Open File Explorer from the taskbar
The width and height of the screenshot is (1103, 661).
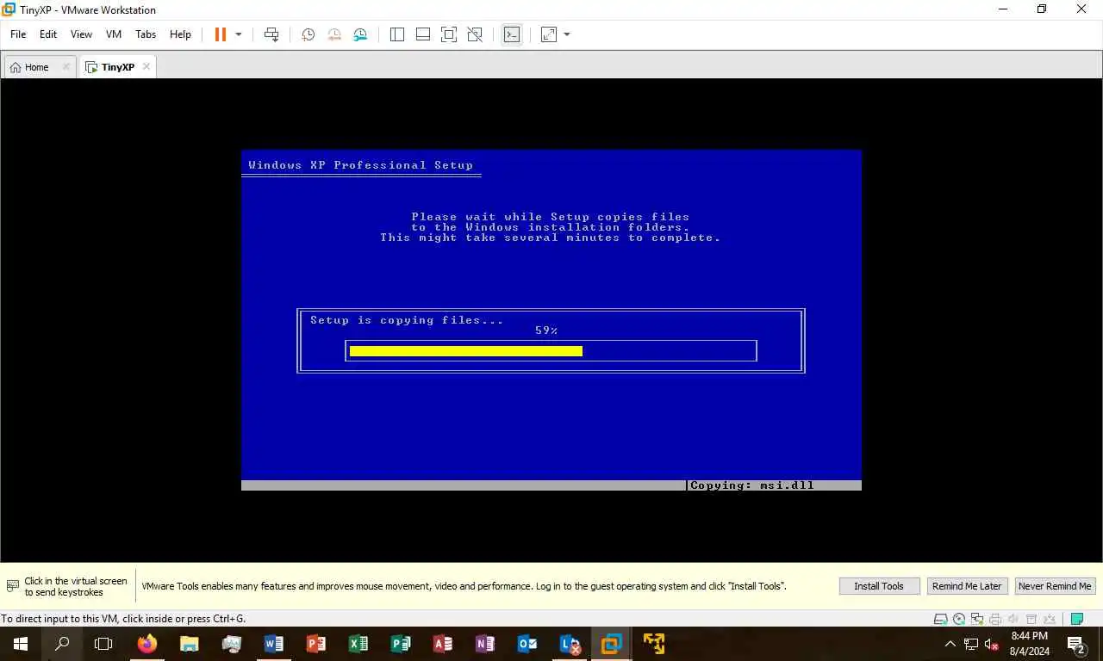tap(190, 644)
